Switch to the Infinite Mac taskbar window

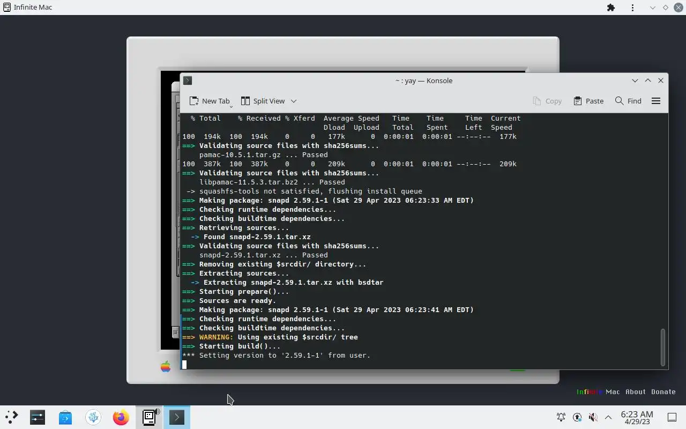(x=149, y=417)
